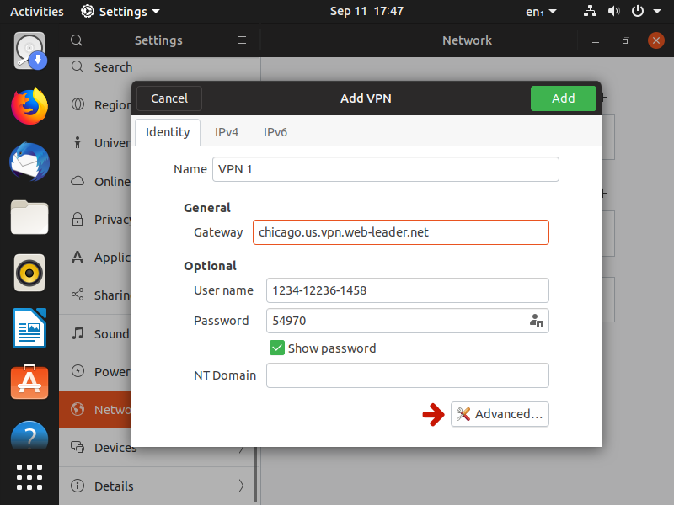The image size is (674, 505).
Task: Switch to the IPv6 tab
Action: click(275, 132)
